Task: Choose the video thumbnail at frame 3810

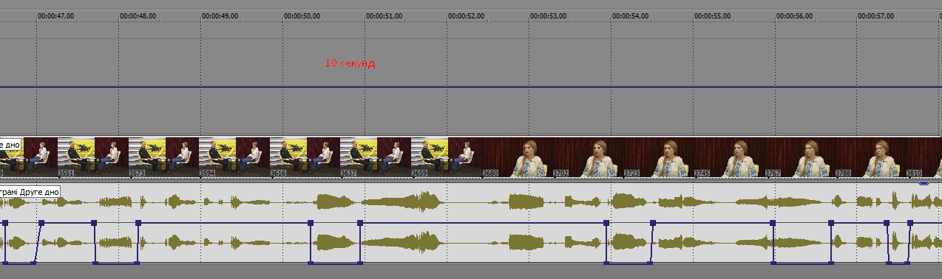Action: coord(924,158)
